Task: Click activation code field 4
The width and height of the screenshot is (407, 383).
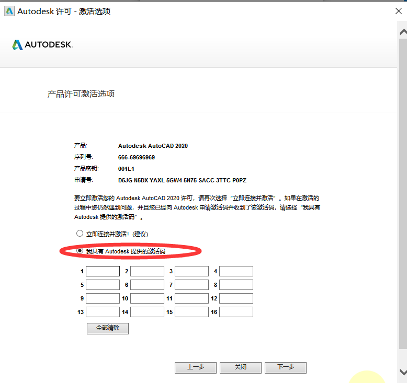Action: pos(236,271)
